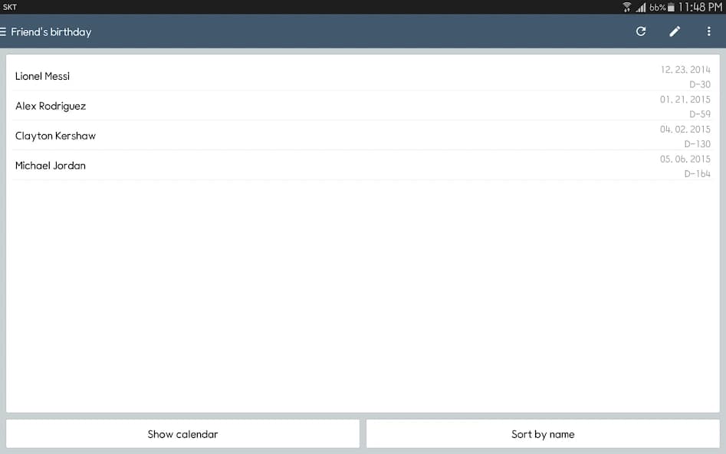The height and width of the screenshot is (454, 726).
Task: Open the overflow menu with three dots
Action: click(708, 31)
